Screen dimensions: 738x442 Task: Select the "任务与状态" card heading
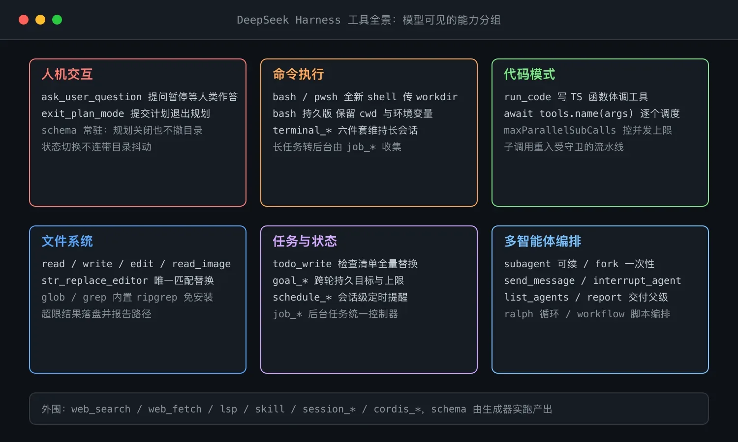305,241
